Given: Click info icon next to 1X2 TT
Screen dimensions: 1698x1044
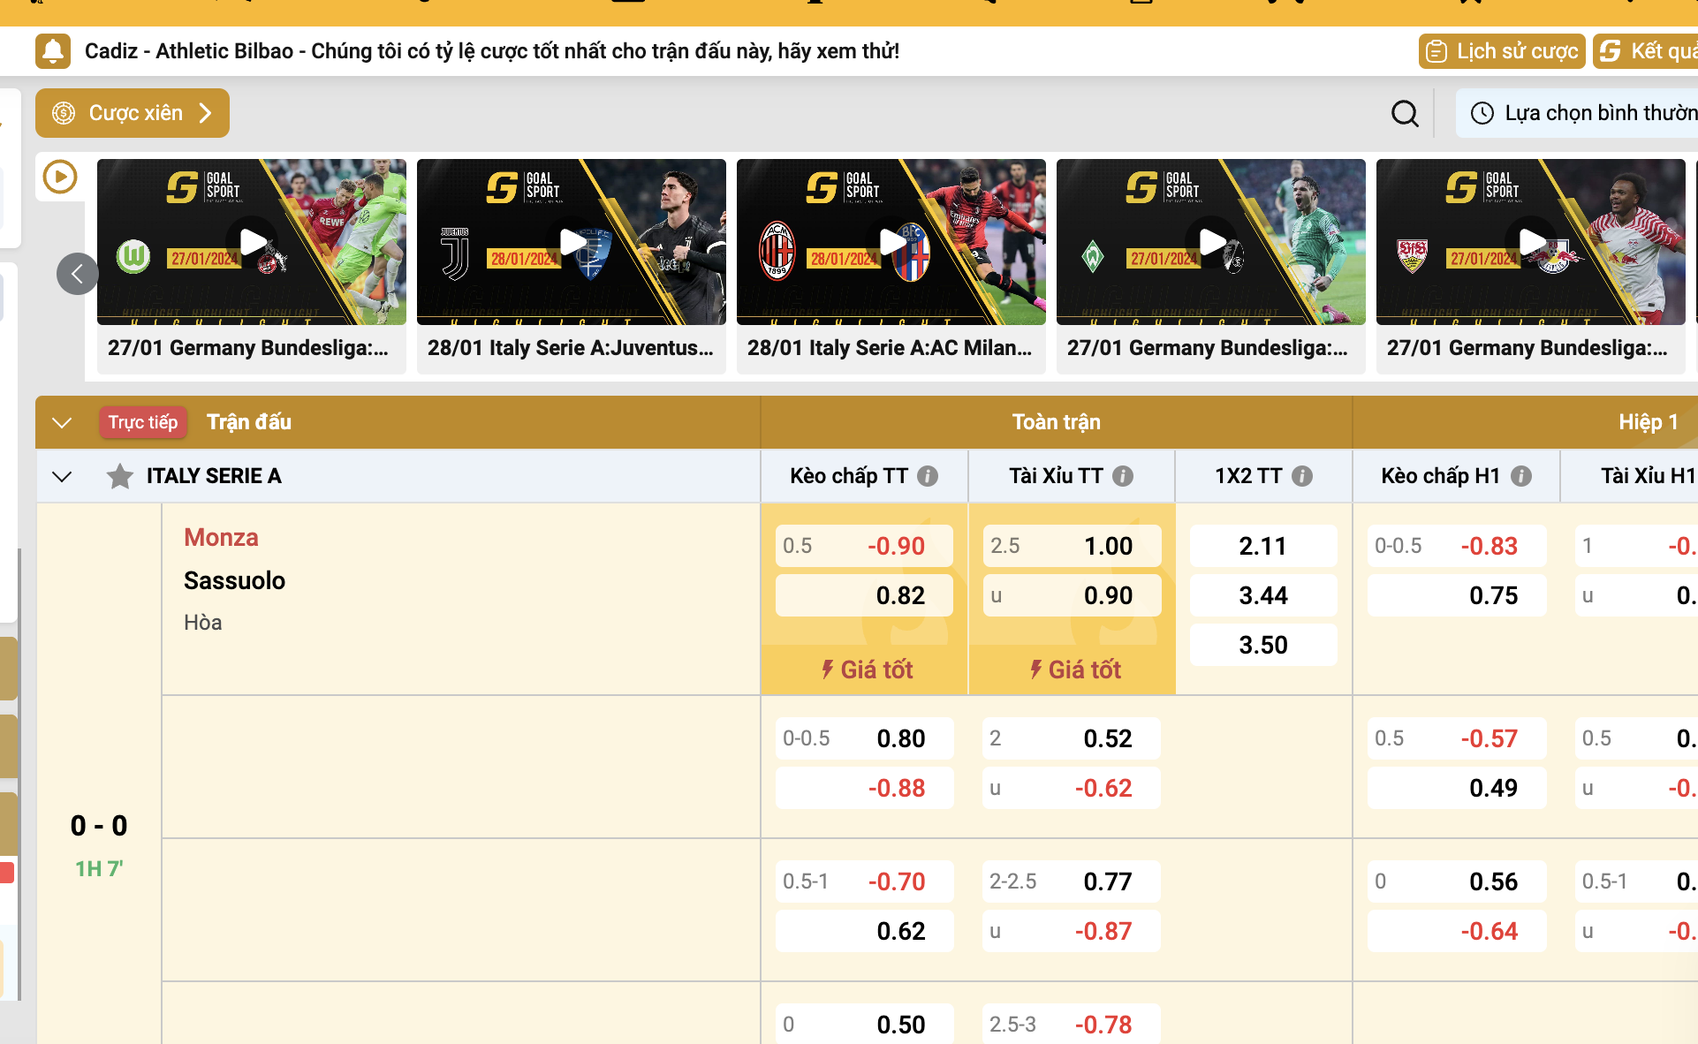Looking at the screenshot, I should coord(1302,476).
